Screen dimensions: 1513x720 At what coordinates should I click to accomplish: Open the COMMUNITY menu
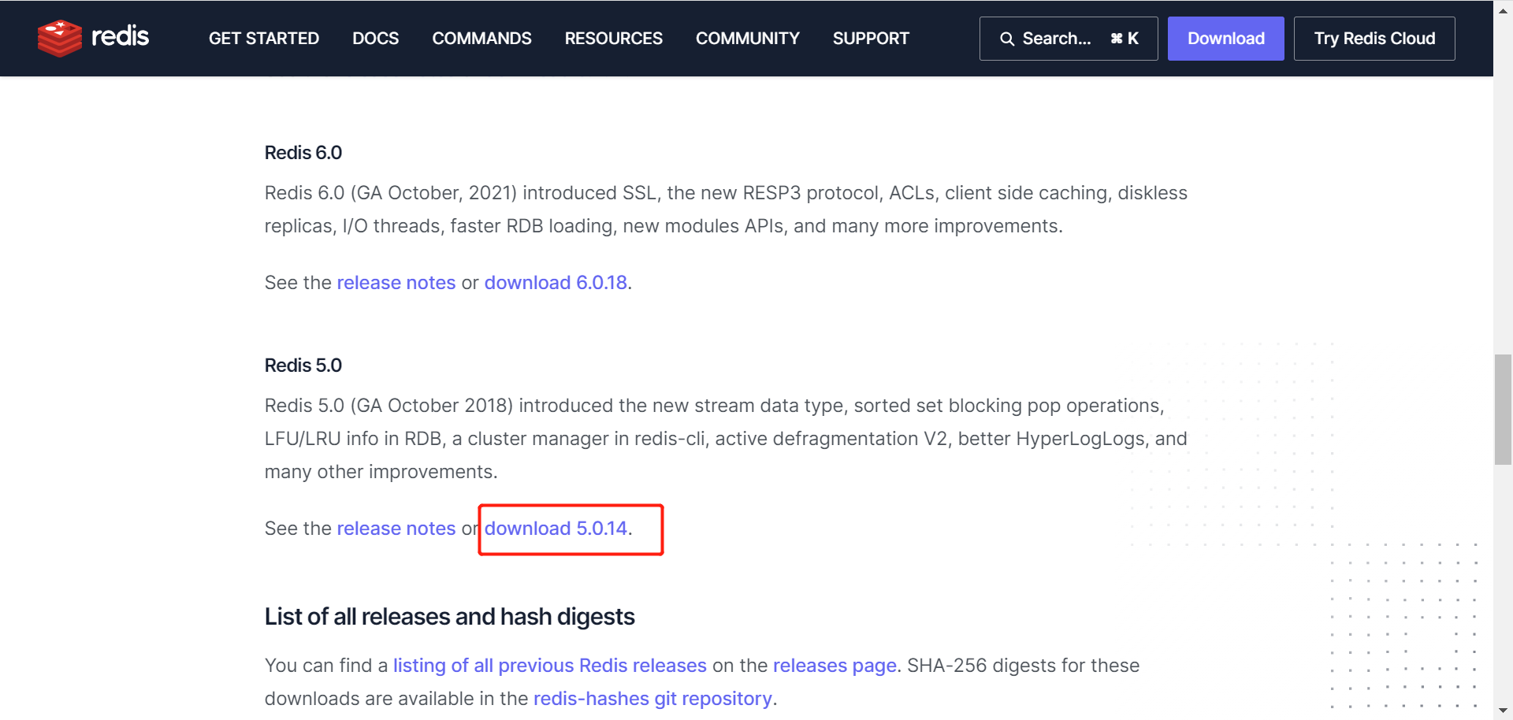point(747,39)
